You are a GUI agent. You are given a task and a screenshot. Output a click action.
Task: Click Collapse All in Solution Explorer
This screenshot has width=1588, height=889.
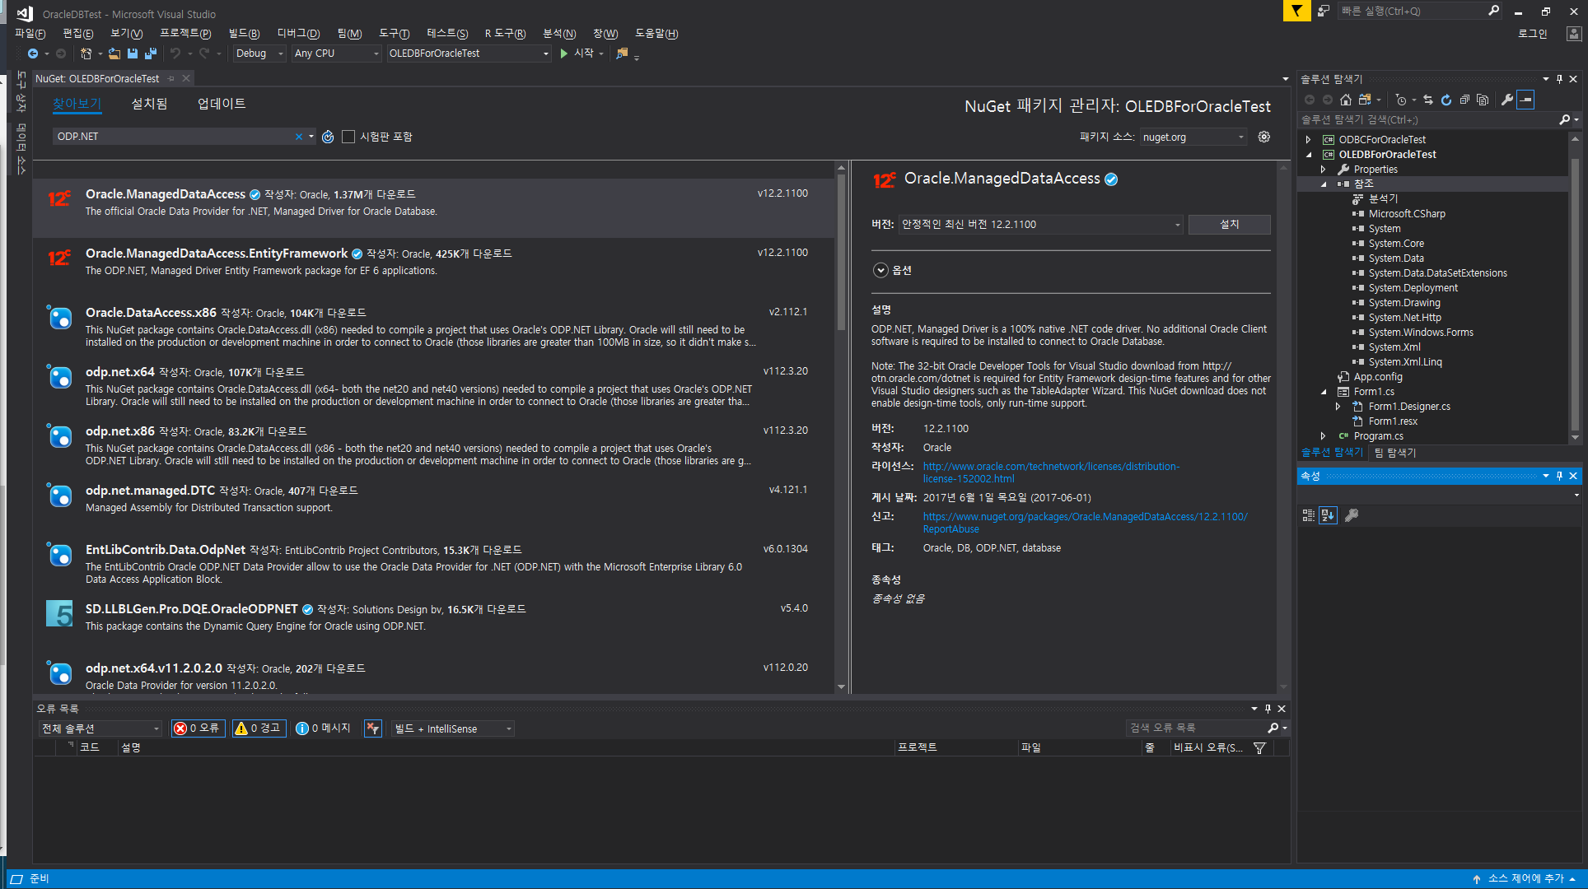click(x=1464, y=100)
